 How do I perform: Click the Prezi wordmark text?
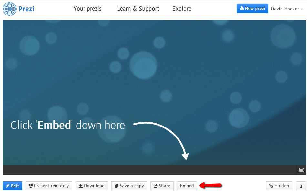[26, 9]
